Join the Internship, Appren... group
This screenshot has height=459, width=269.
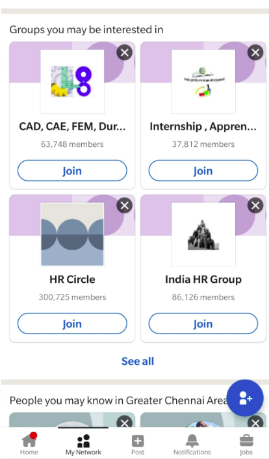[203, 170]
